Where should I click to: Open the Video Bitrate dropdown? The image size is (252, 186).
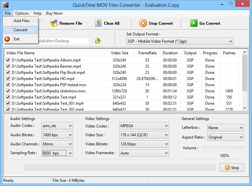point(144,144)
